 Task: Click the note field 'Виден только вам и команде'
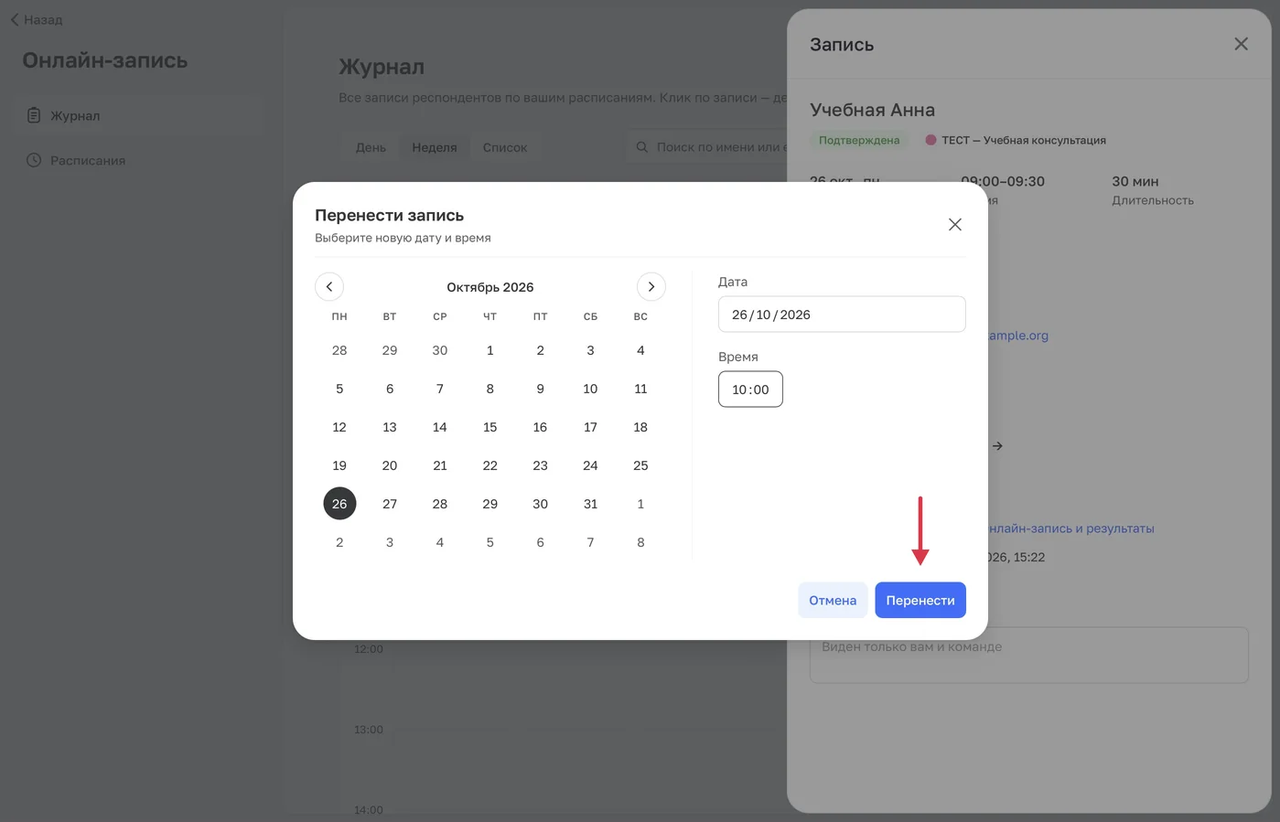coord(1029,655)
